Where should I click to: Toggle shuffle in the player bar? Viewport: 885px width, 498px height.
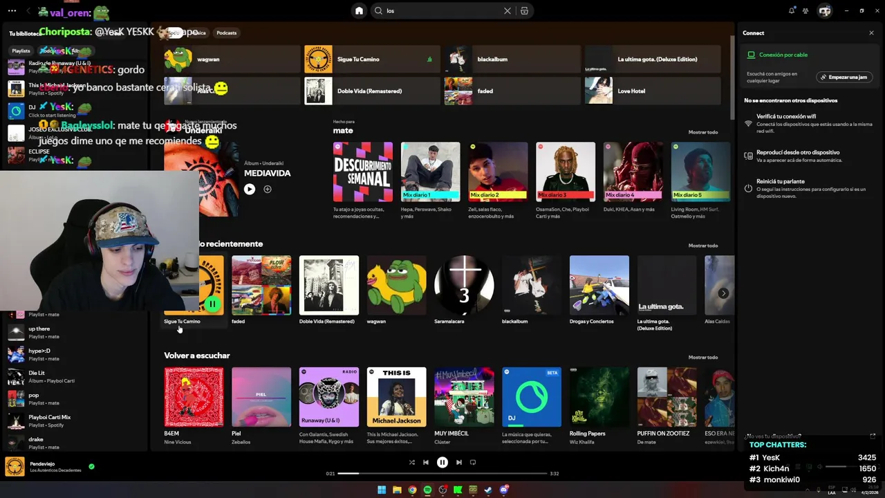(x=411, y=462)
